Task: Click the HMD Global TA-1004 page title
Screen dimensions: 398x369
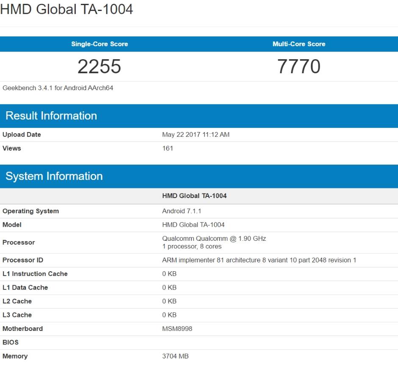Action: coord(66,9)
